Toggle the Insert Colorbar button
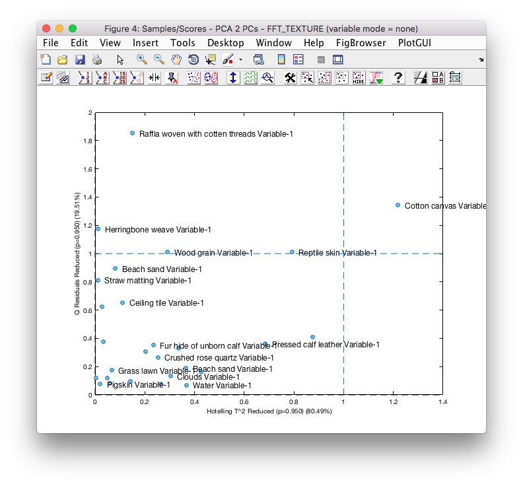 281,59
